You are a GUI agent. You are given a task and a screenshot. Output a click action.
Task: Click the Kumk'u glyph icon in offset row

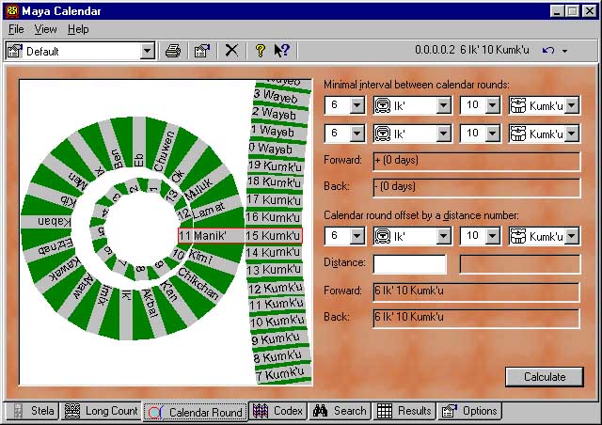point(518,237)
